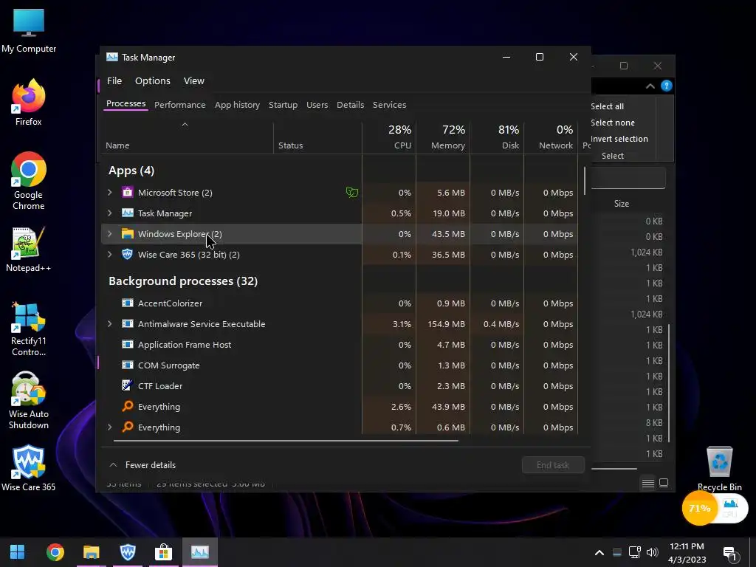756x567 pixels.
Task: Expand the Windows Explorer process group
Action: 110,234
